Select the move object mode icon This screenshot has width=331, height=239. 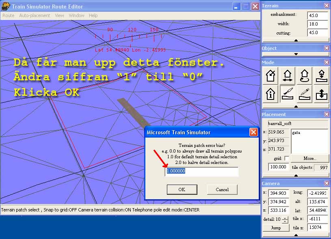coord(288,76)
